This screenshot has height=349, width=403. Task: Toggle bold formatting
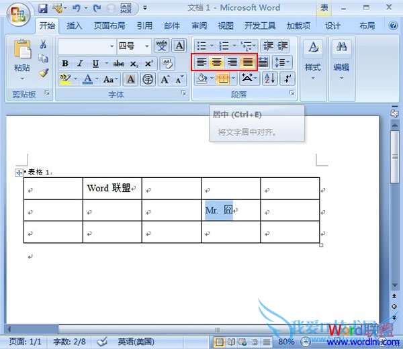65,64
